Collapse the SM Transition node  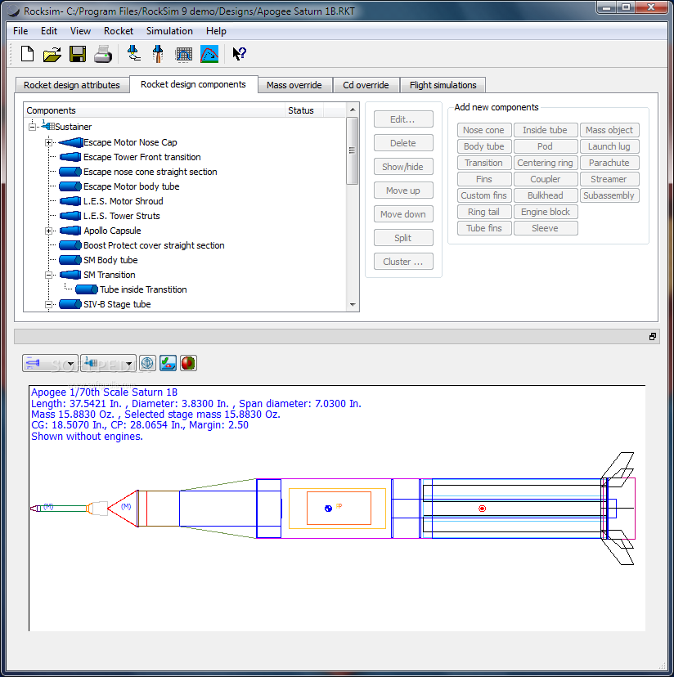[x=49, y=275]
